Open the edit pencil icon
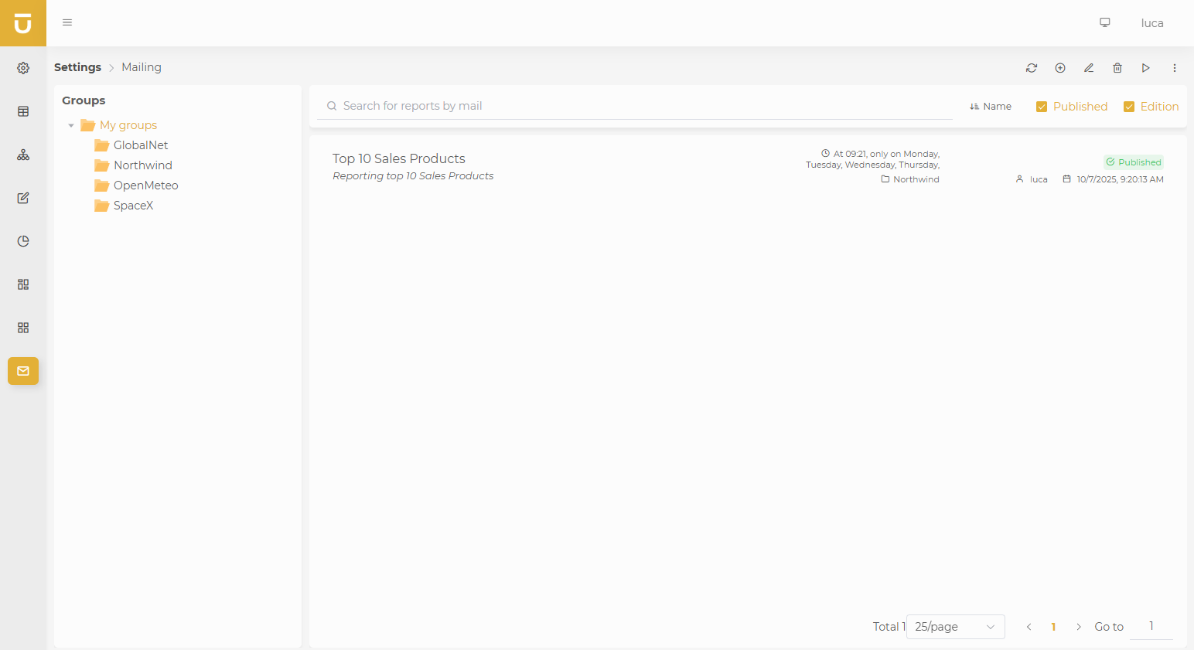1194x650 pixels. [1088, 68]
